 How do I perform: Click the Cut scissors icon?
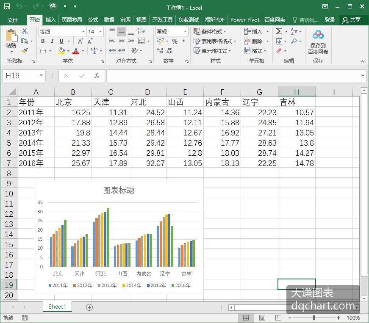[25, 31]
